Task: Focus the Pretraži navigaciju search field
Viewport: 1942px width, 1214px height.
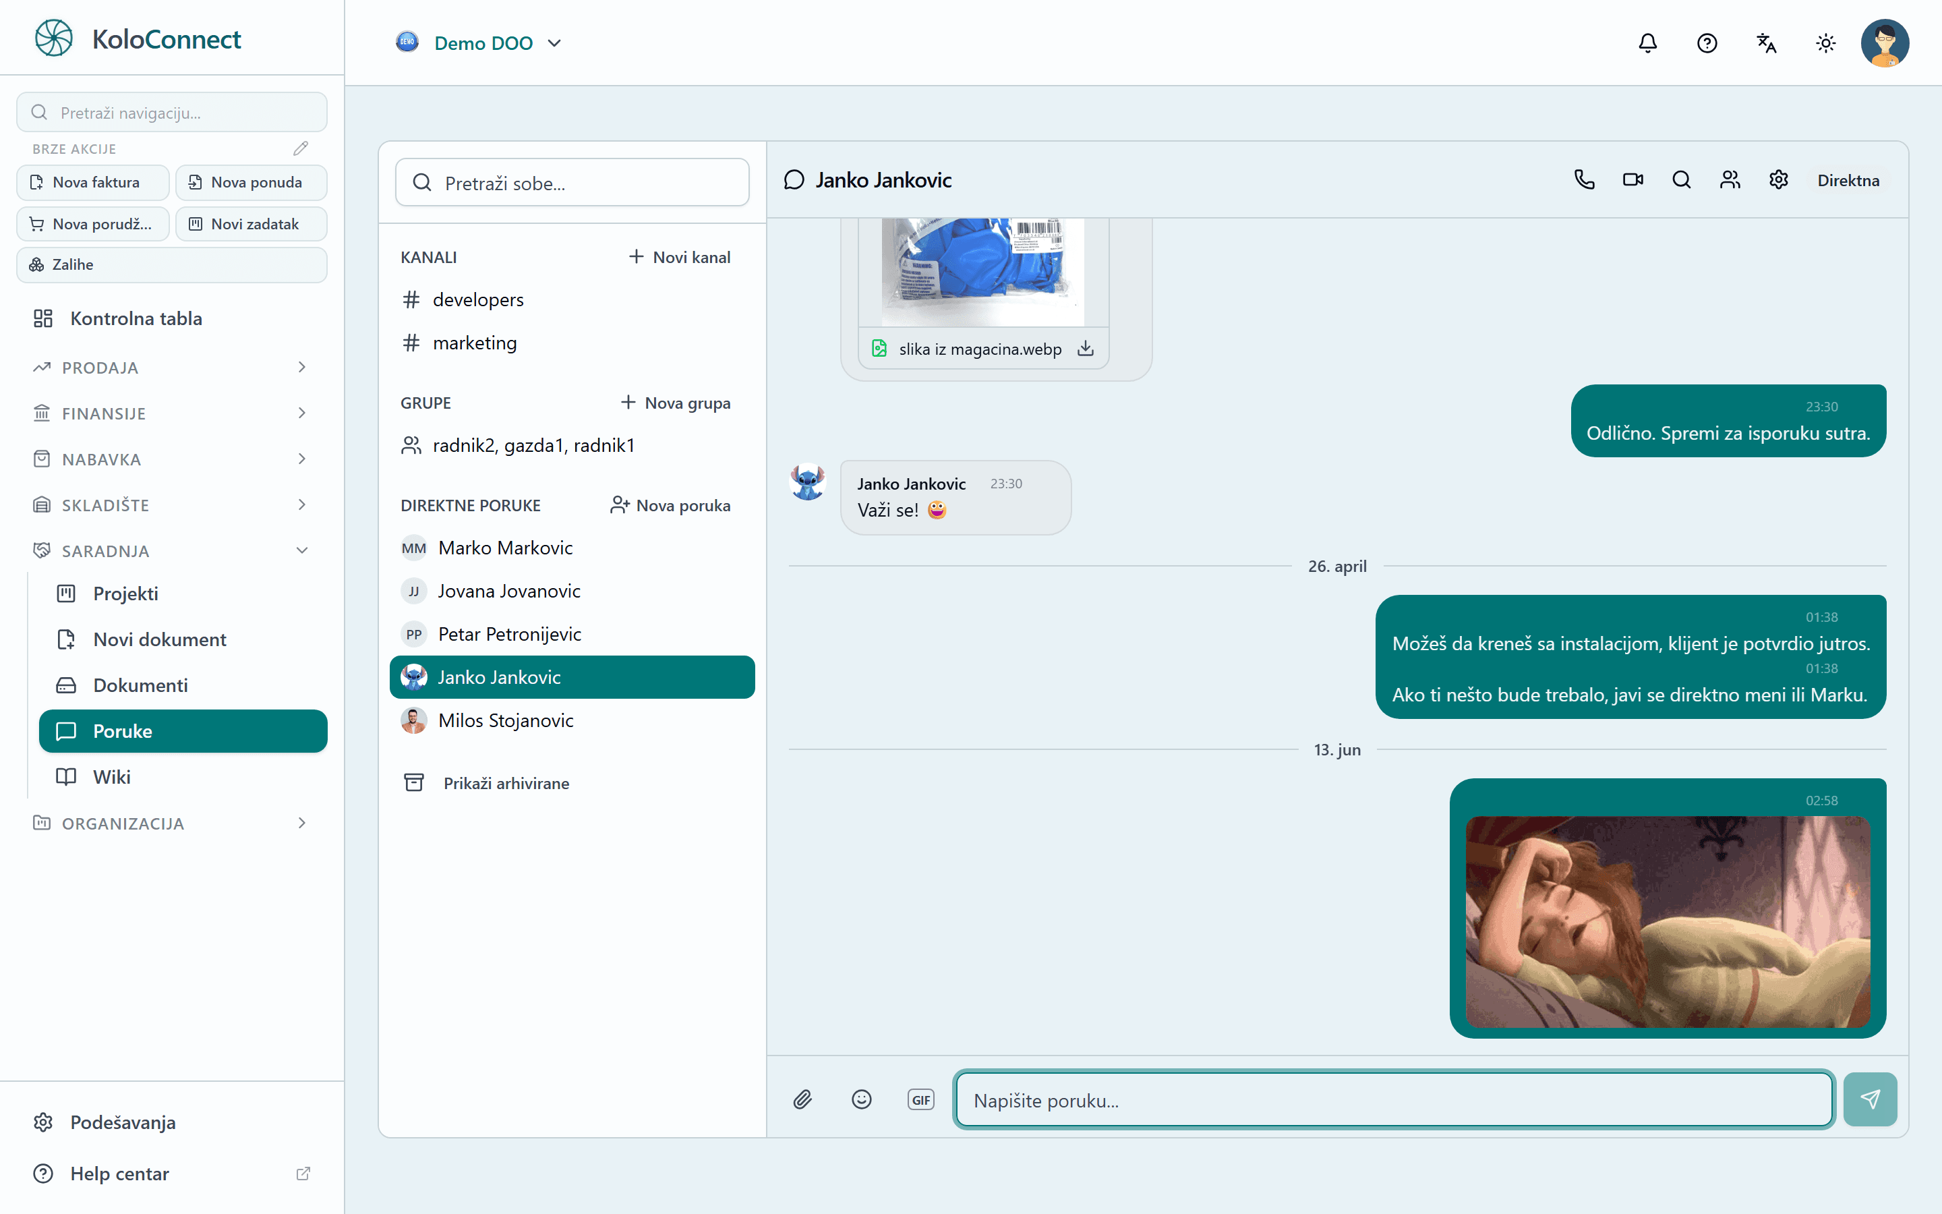Action: click(172, 113)
